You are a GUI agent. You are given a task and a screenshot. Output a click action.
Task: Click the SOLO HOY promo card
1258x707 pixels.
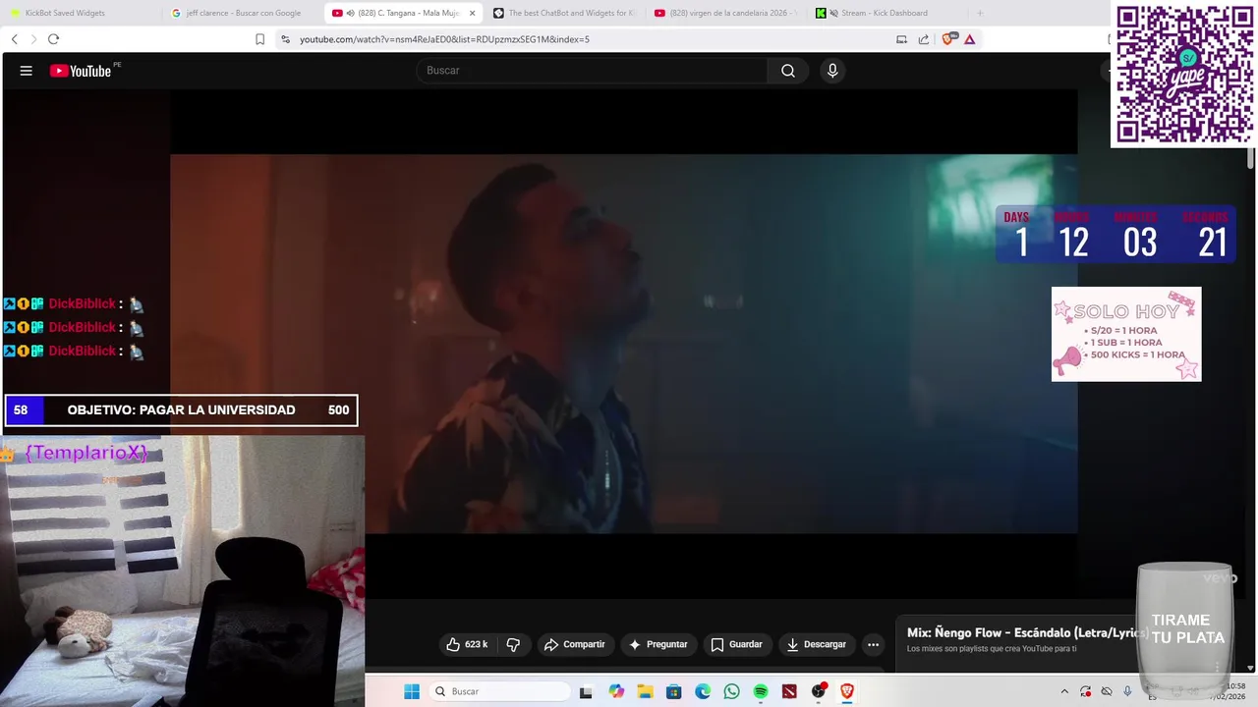coord(1126,334)
